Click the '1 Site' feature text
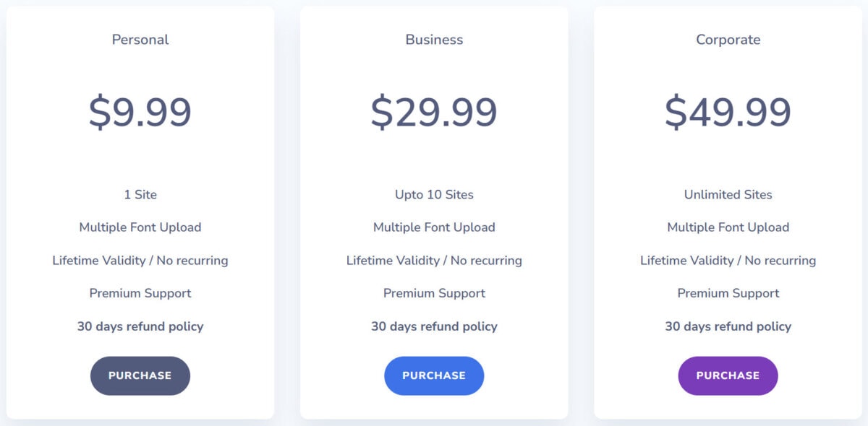 140,194
